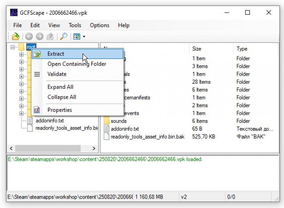This screenshot has width=284, height=208.
Task: Click the 525,70 KB size cell
Action: point(204,136)
